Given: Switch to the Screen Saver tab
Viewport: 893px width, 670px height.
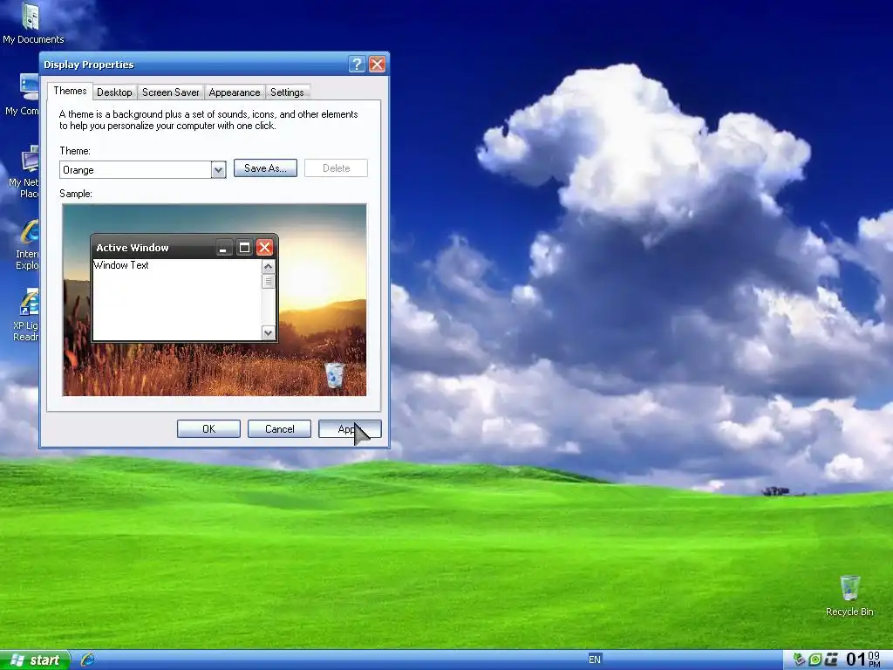Looking at the screenshot, I should [x=170, y=92].
